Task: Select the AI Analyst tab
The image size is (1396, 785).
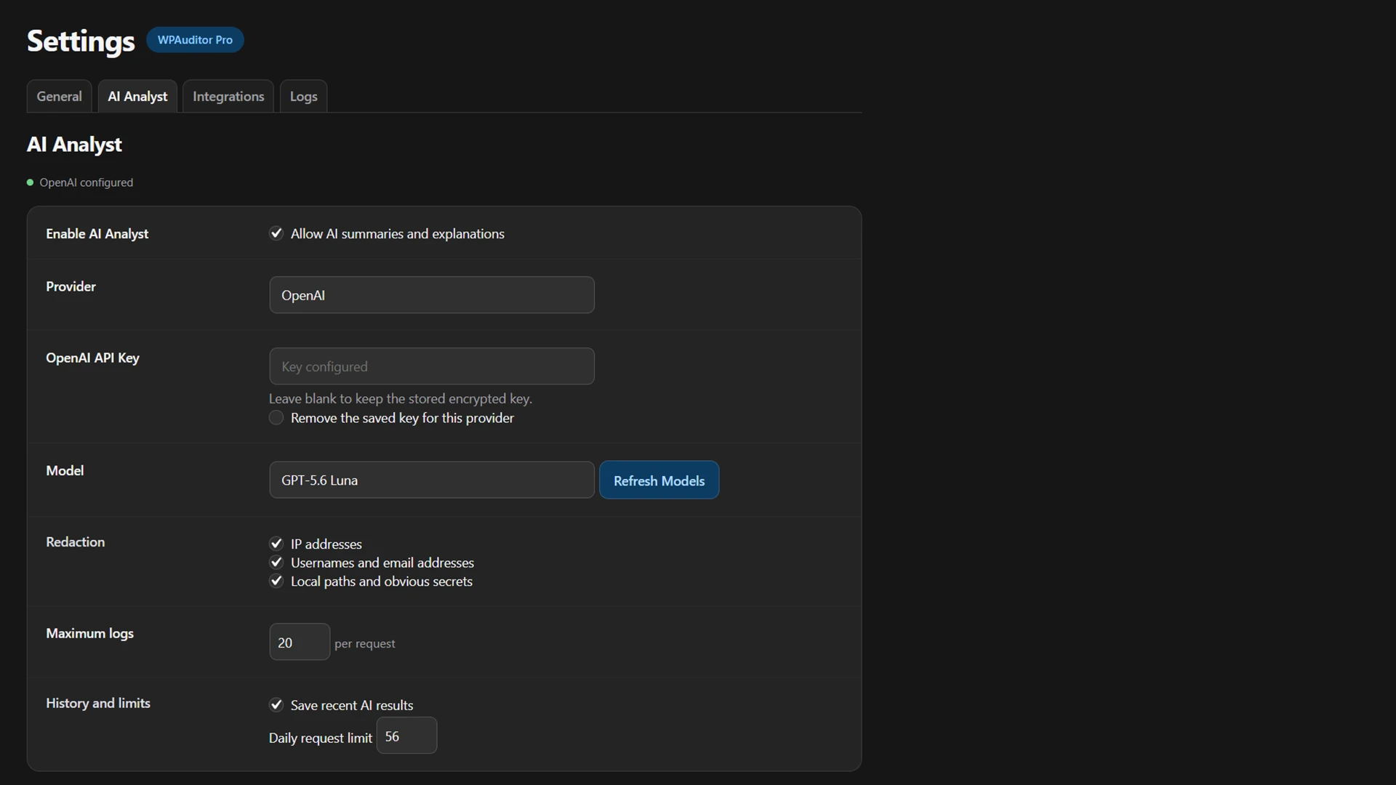Action: (x=137, y=96)
